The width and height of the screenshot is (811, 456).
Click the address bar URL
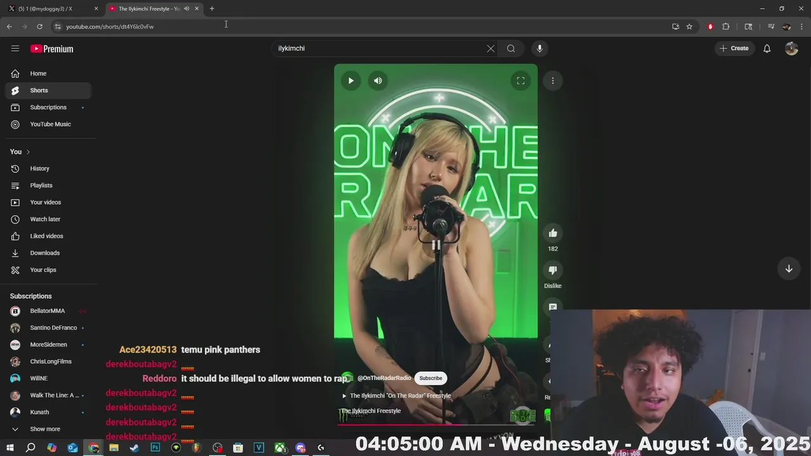point(110,27)
